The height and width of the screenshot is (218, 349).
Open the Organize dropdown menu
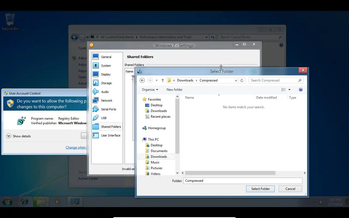(150, 90)
